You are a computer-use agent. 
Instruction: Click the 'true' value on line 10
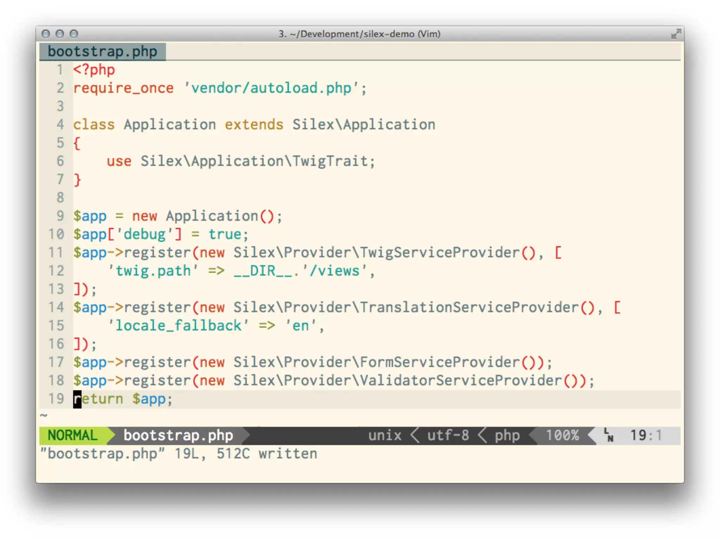(x=225, y=234)
